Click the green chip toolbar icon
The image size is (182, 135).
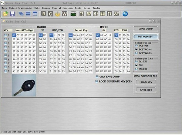click(73, 14)
